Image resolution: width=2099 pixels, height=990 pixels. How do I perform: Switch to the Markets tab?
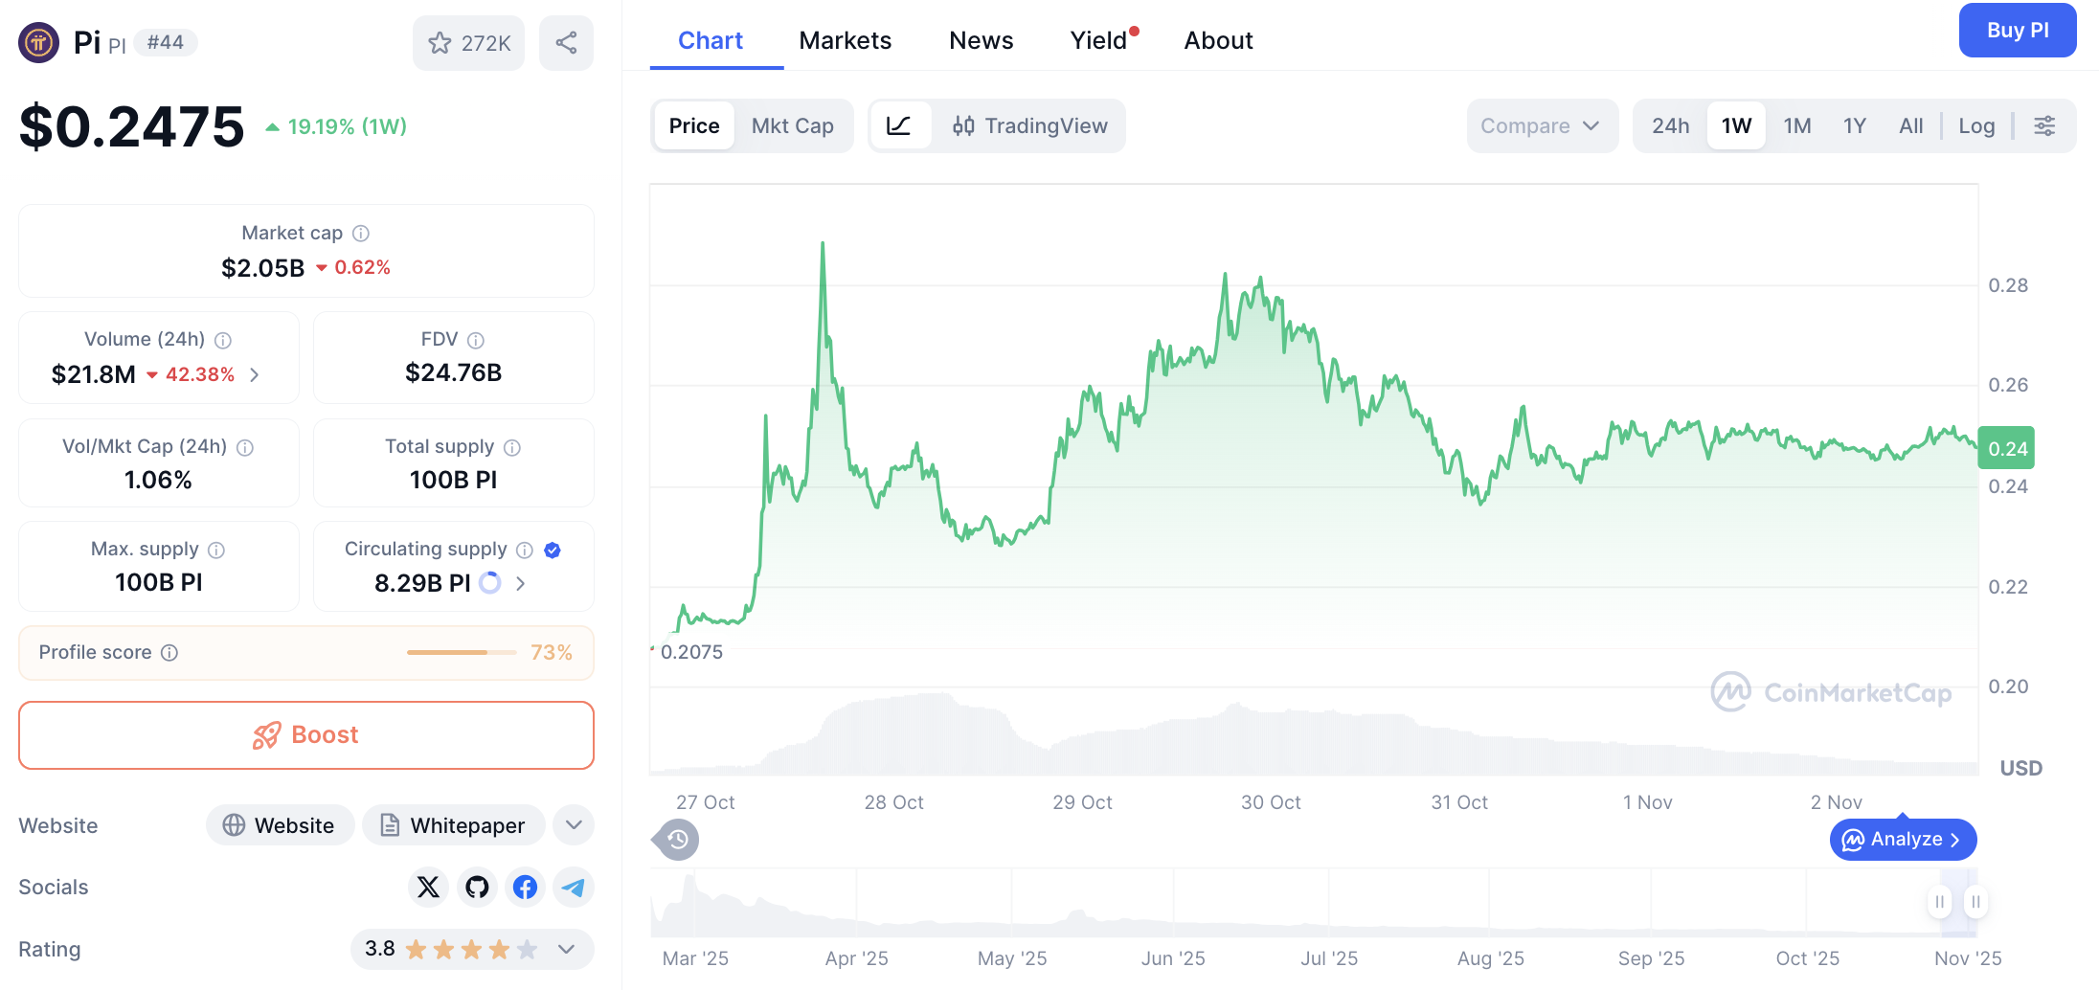(x=846, y=40)
